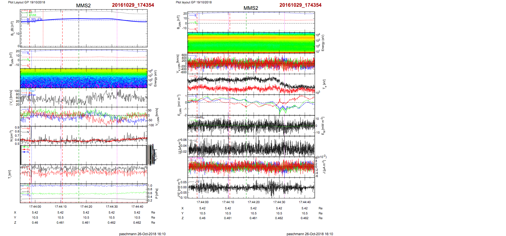Click the ion energy spectrogram in the left plot

(84, 78)
